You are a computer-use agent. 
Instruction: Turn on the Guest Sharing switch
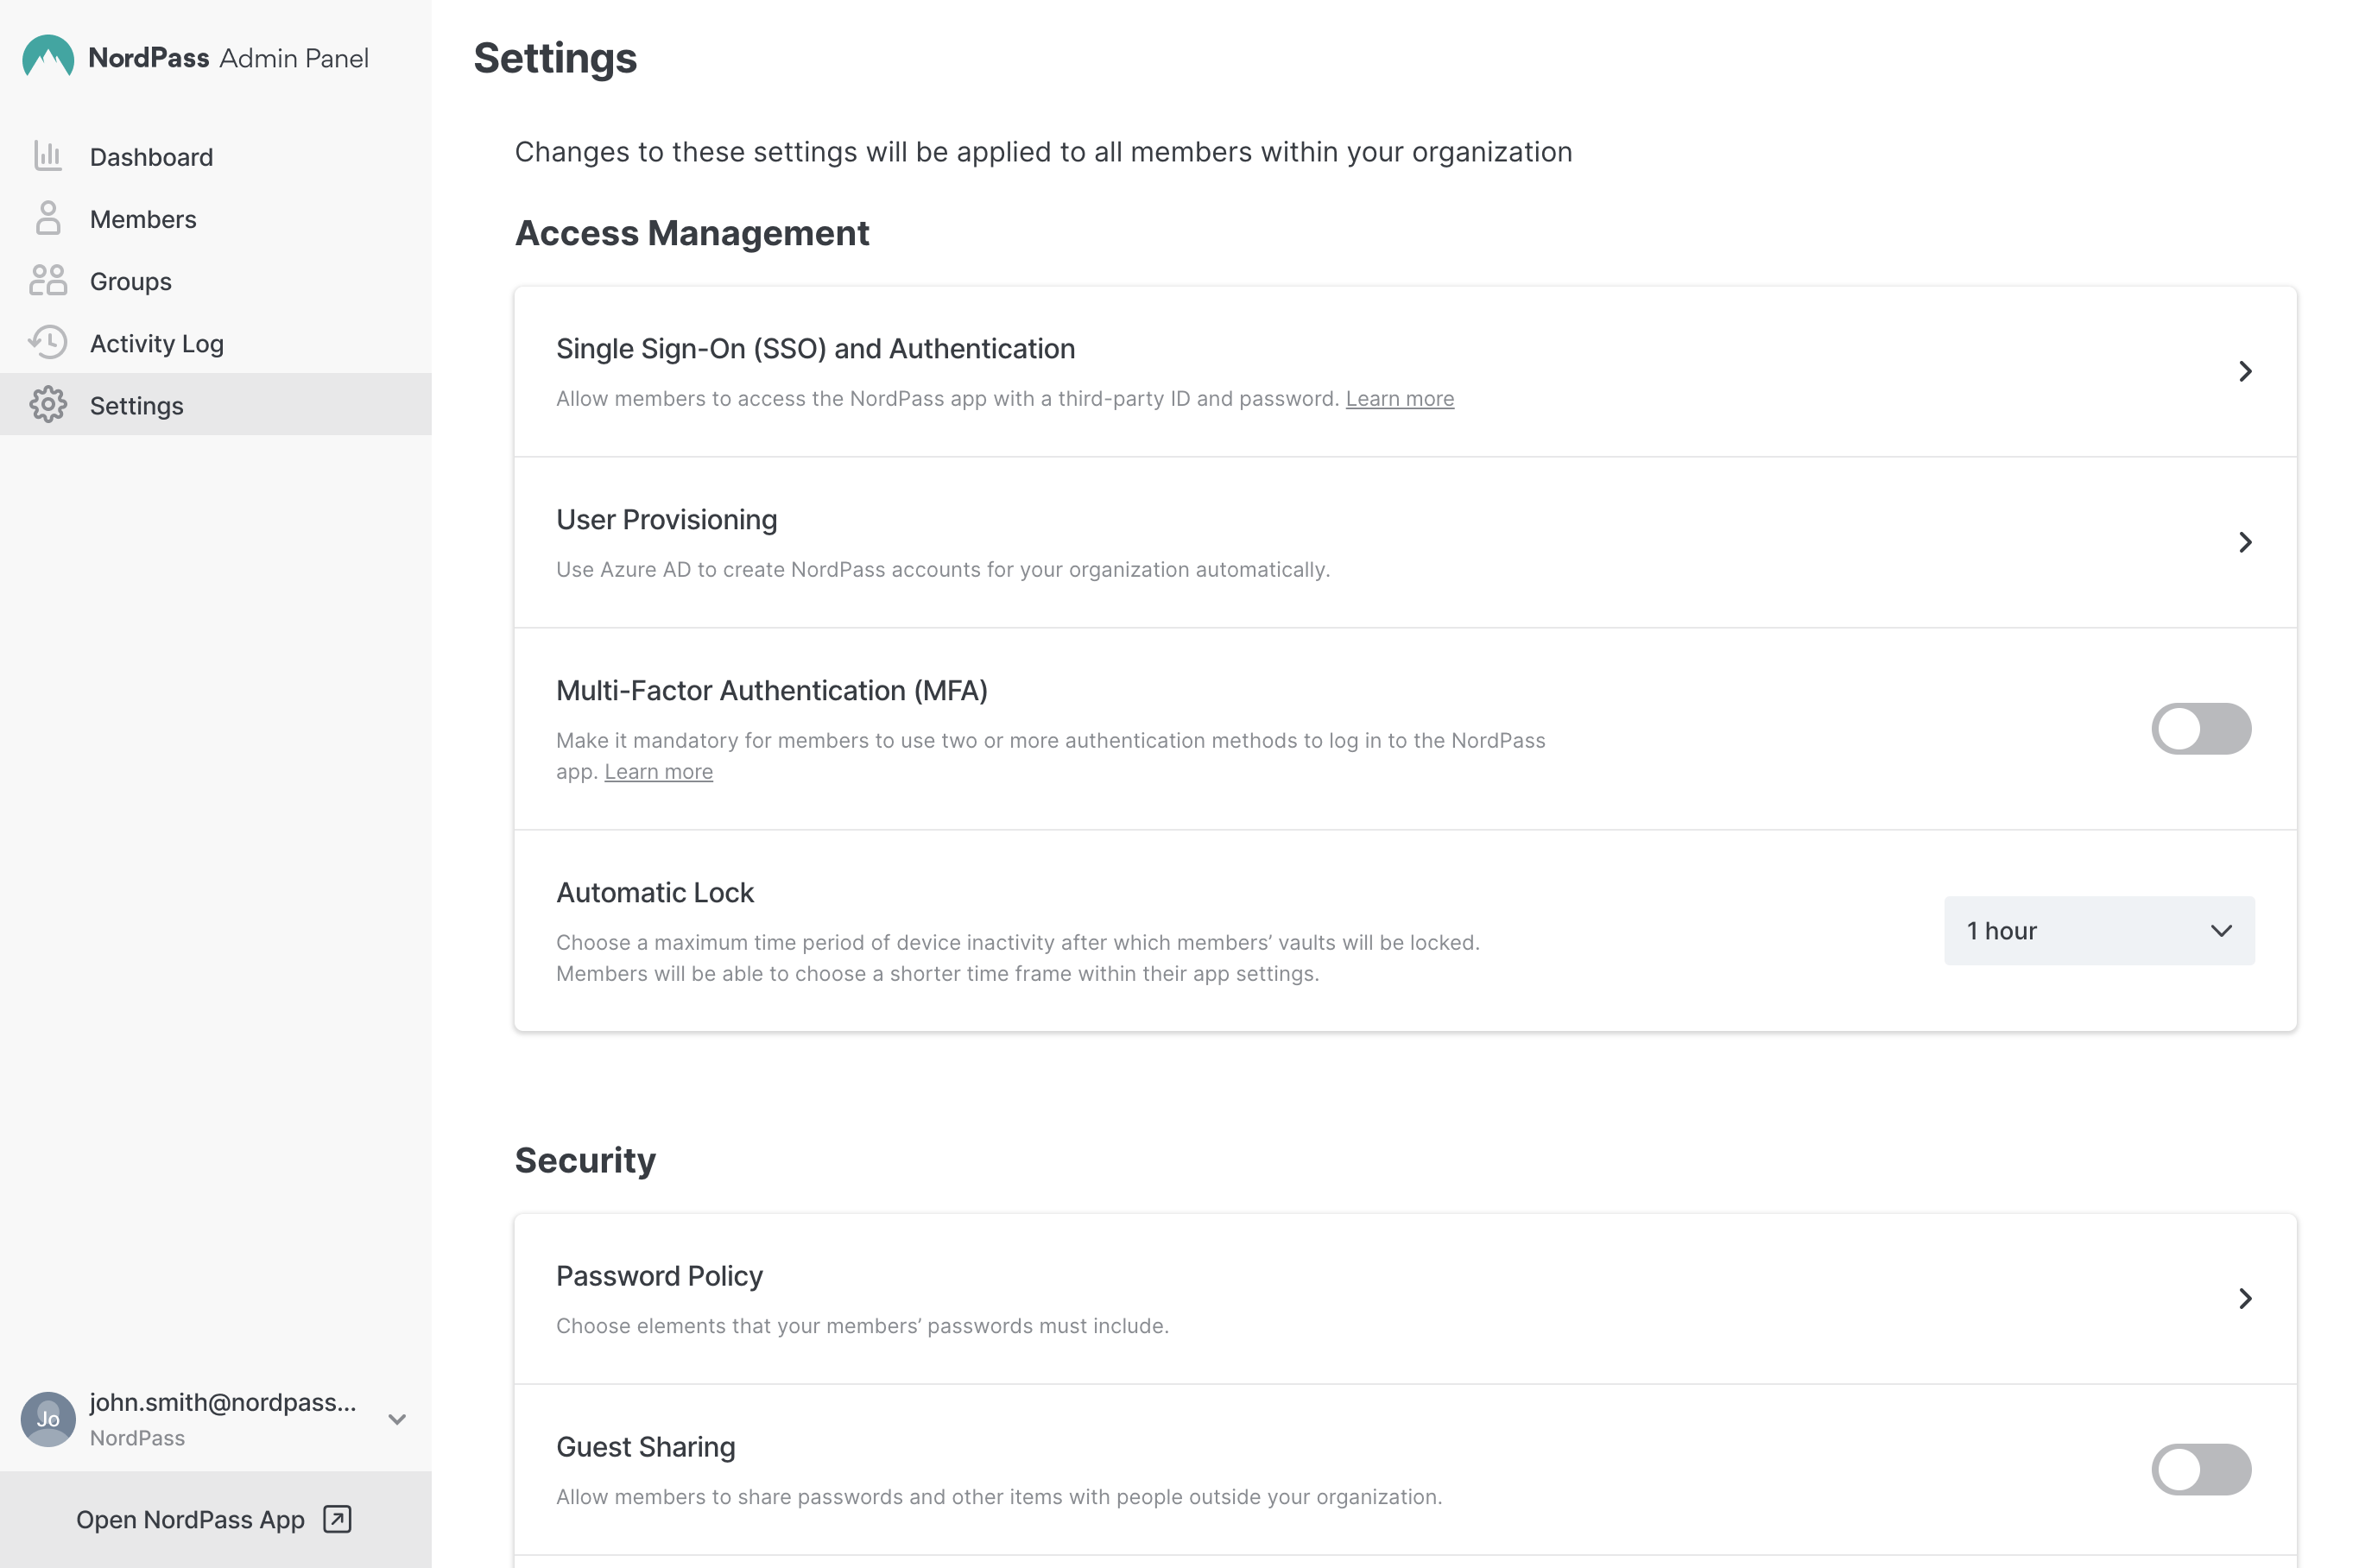[x=2200, y=1469]
